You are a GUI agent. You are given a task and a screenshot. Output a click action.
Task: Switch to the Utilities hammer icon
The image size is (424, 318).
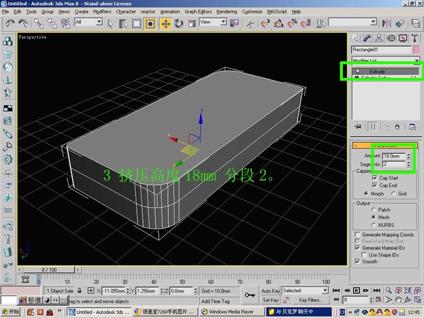(x=415, y=38)
